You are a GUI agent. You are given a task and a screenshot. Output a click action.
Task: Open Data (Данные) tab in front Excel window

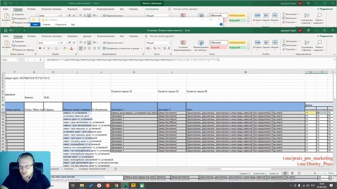[87, 36]
